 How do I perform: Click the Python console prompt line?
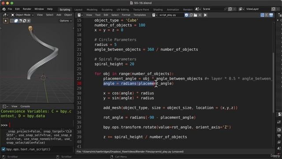point(37,125)
